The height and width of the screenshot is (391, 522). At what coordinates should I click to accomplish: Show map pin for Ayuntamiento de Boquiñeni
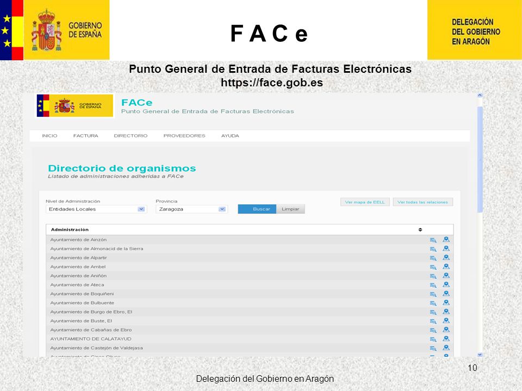pos(446,293)
